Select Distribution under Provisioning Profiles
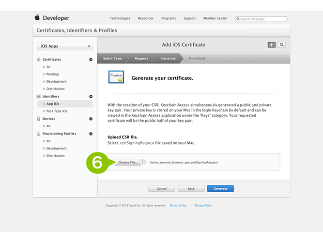Screen dimensions: 323x242 [55, 156]
